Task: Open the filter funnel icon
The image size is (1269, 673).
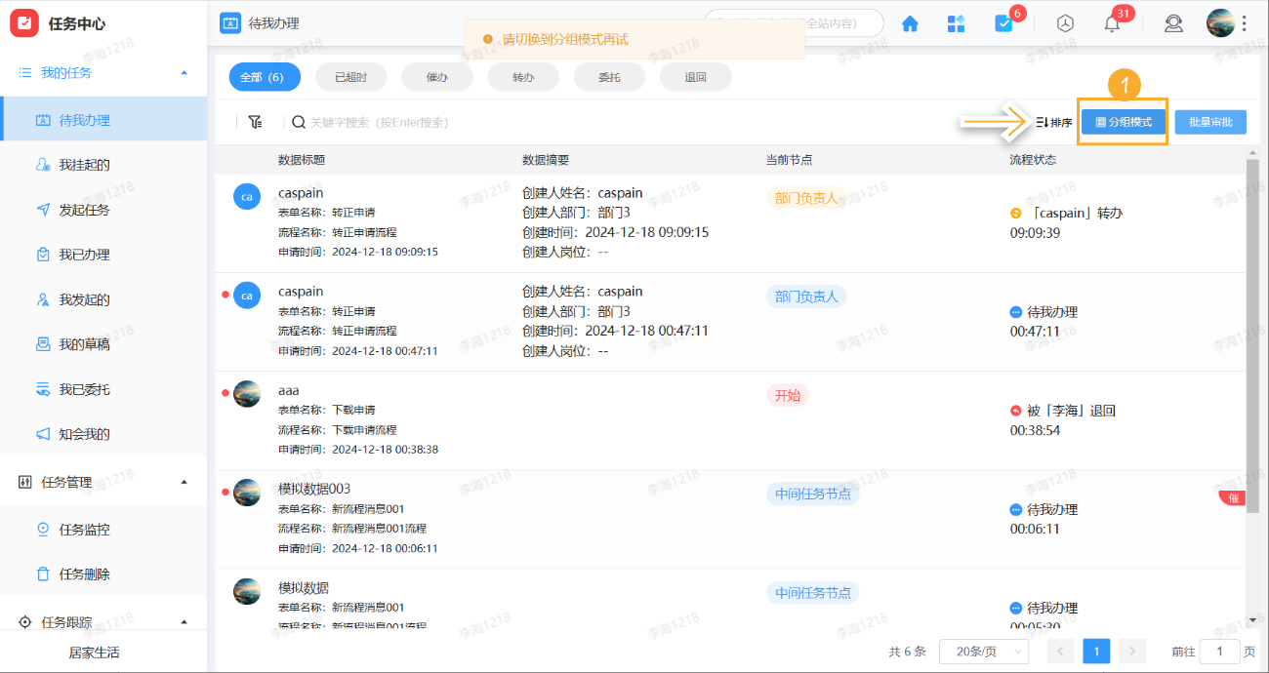Action: (x=257, y=122)
